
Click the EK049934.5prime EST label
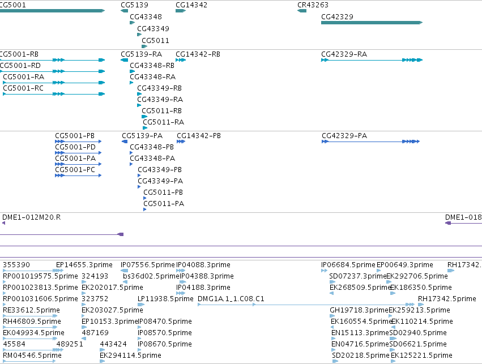pyautogui.click(x=33, y=333)
